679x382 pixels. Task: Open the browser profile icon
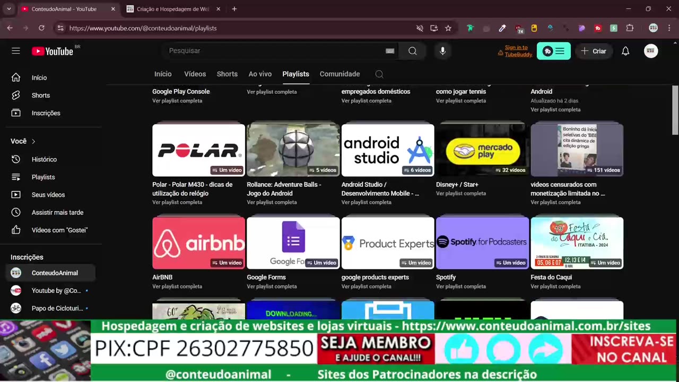point(654,28)
